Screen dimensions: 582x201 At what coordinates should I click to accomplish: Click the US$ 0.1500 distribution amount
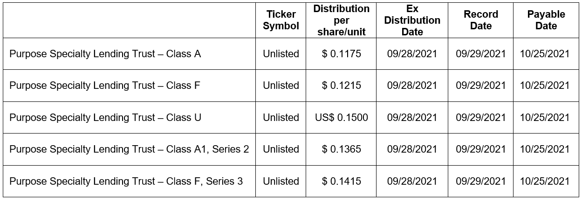[x=341, y=117]
